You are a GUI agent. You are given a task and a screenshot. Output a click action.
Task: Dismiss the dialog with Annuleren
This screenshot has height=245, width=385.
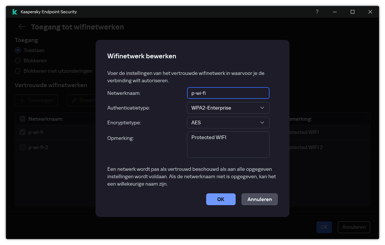(259, 199)
